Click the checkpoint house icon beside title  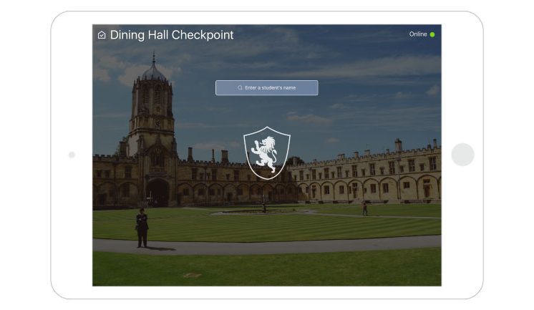(x=102, y=35)
